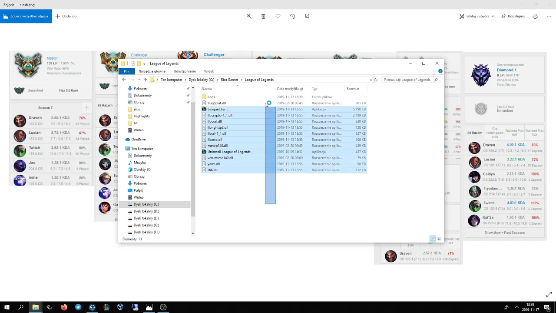Click the properties icon in quick access toolbar
This screenshot has height=313, width=556.
click(x=132, y=63)
